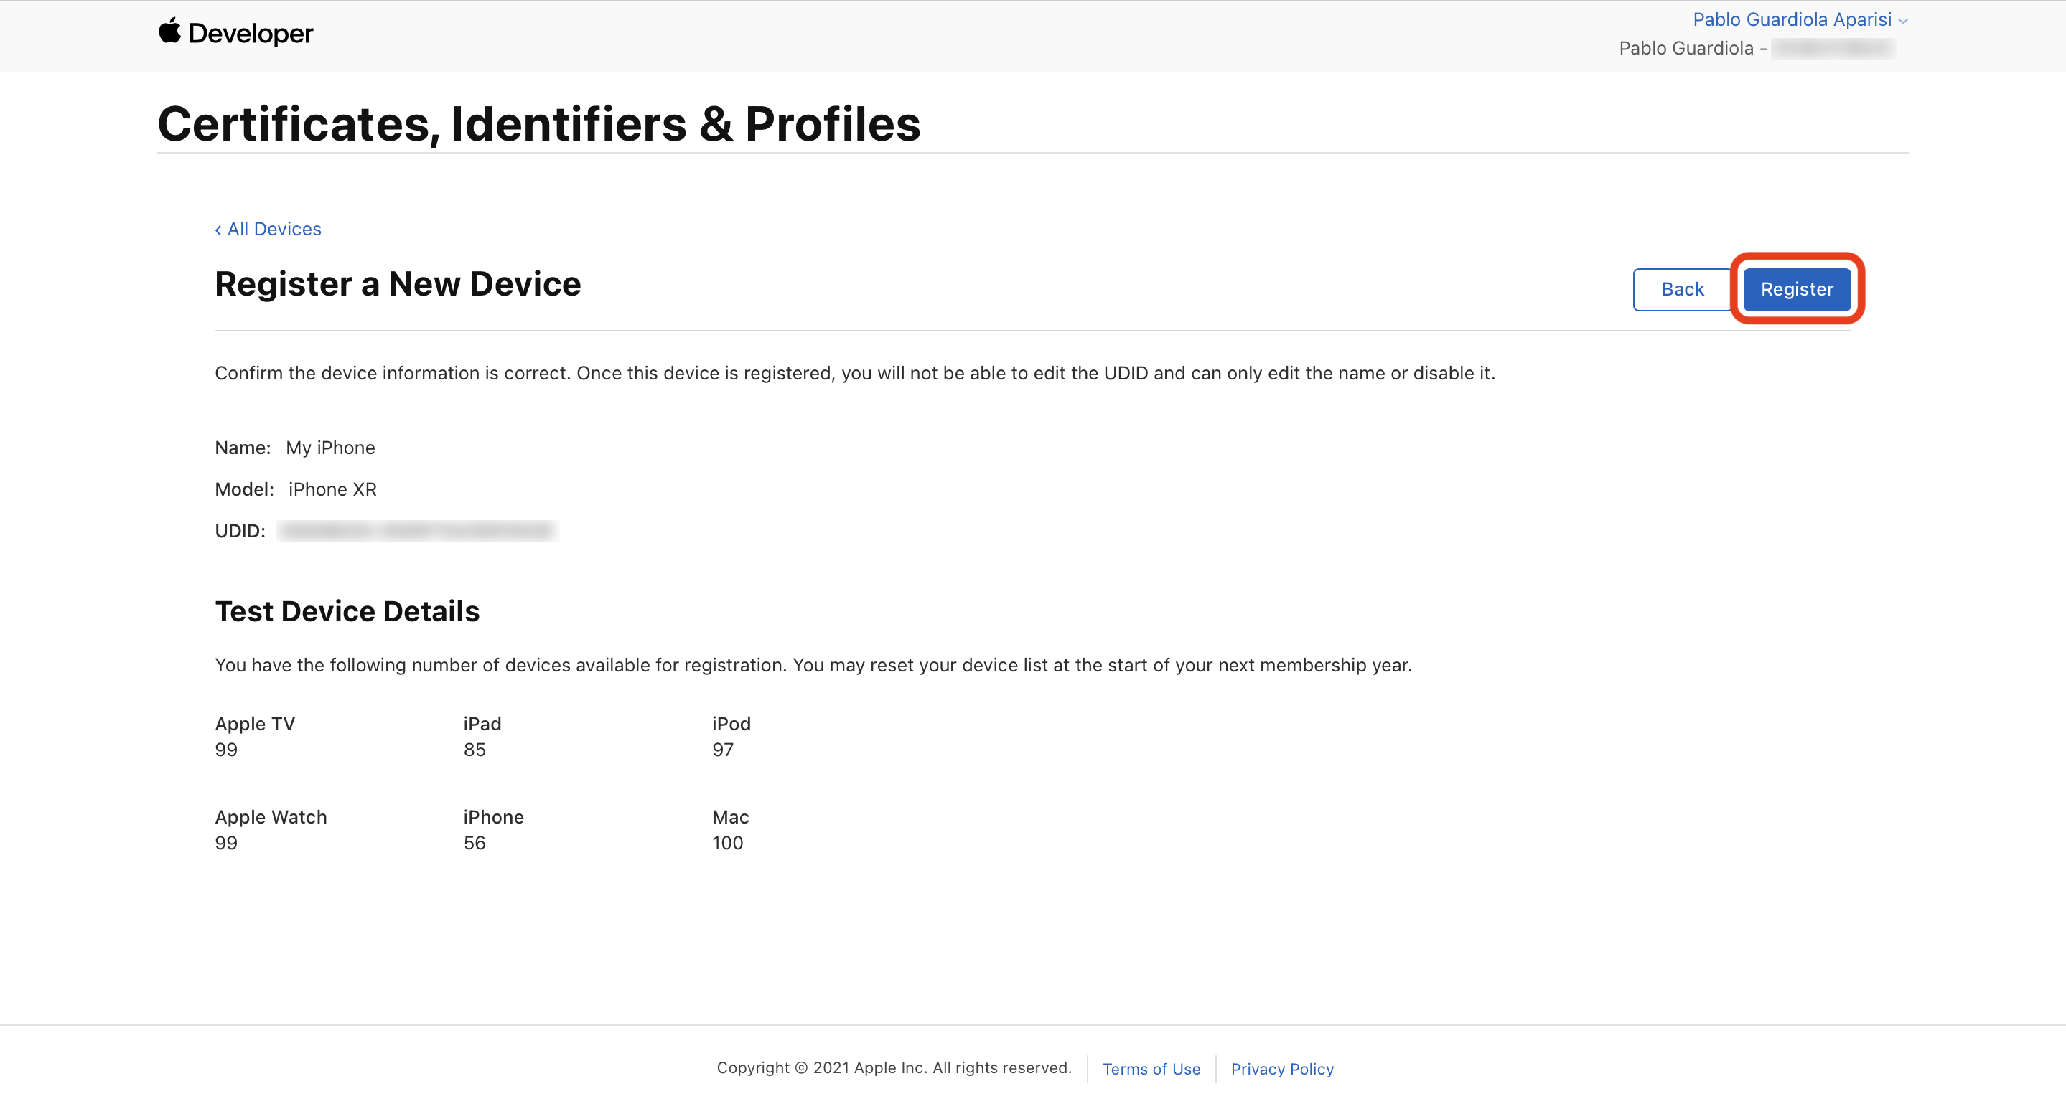Select the model value iPhone XR
Viewport: 2066px width, 1099px height.
[332, 489]
